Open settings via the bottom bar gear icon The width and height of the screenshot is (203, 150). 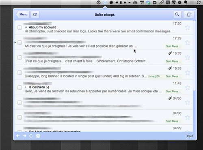pos(38,136)
